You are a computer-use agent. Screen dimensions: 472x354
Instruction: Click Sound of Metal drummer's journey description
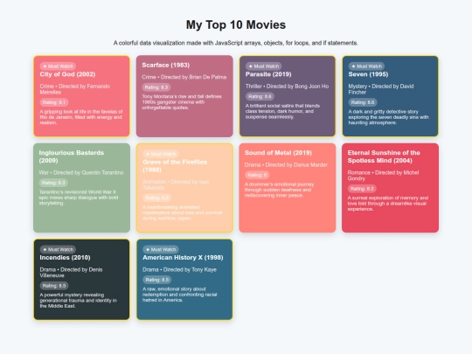pos(279,190)
